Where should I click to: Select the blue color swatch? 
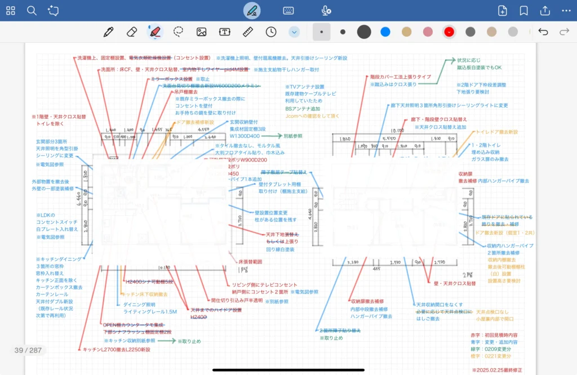(x=385, y=32)
